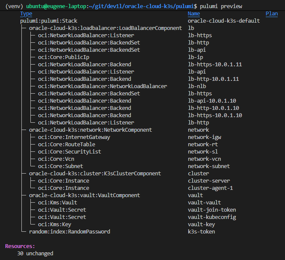The height and width of the screenshot is (260, 285).
Task: Click the name 'cluster-agent-1'
Action: [210, 188]
